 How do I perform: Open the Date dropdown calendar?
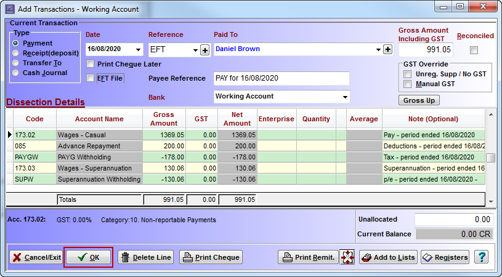pos(138,50)
